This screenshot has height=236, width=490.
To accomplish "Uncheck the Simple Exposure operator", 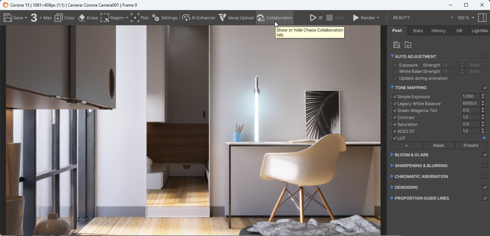I will 395,97.
